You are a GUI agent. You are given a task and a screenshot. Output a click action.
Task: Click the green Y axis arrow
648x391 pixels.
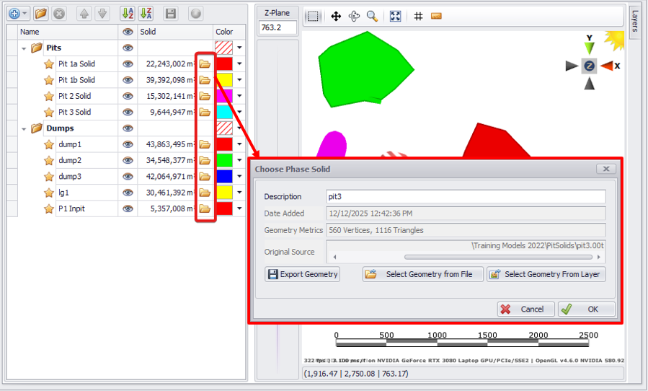click(x=590, y=48)
